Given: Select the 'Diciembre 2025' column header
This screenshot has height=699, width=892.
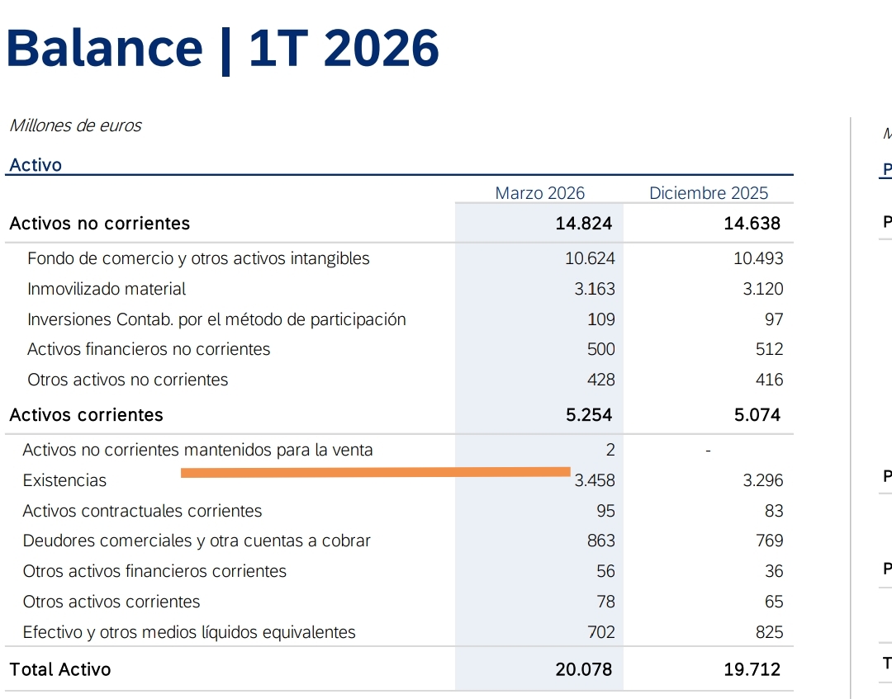Looking at the screenshot, I should [x=709, y=193].
